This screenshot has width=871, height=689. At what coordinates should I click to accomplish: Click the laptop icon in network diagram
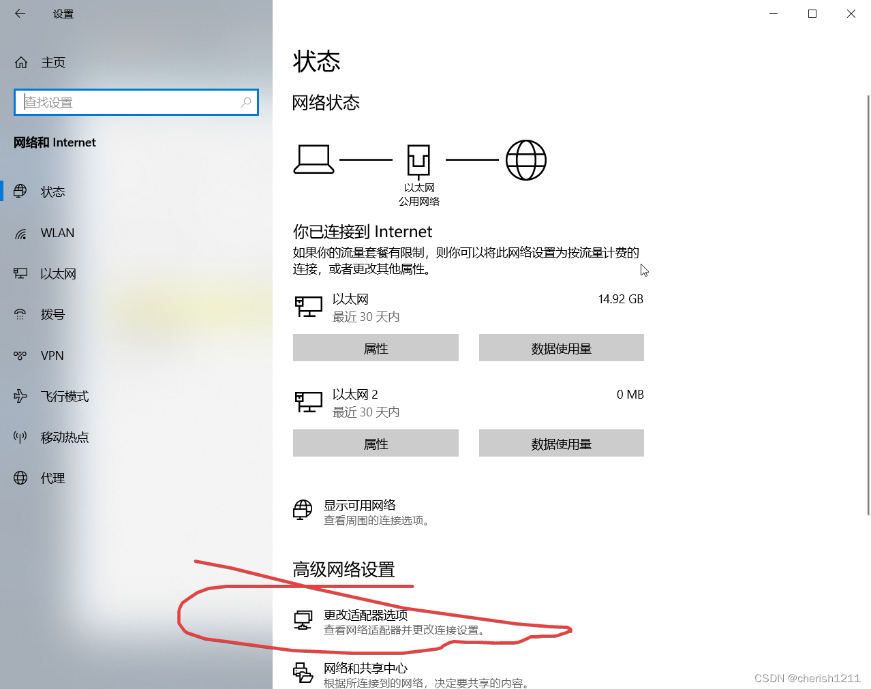pos(314,159)
